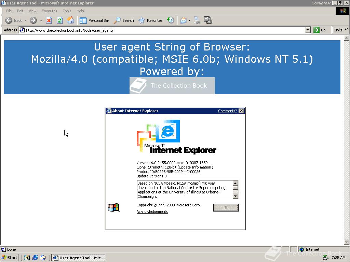Open the Edit menu
This screenshot has height=262, width=350.
tap(20, 11)
